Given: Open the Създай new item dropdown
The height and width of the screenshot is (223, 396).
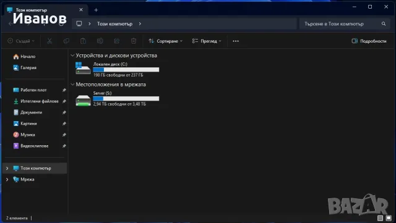Looking at the screenshot, I should coord(21,41).
